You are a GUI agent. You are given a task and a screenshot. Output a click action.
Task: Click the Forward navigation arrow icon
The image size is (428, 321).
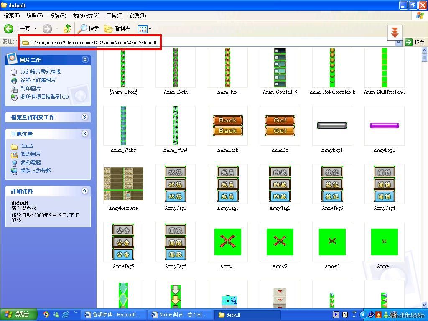[47, 29]
